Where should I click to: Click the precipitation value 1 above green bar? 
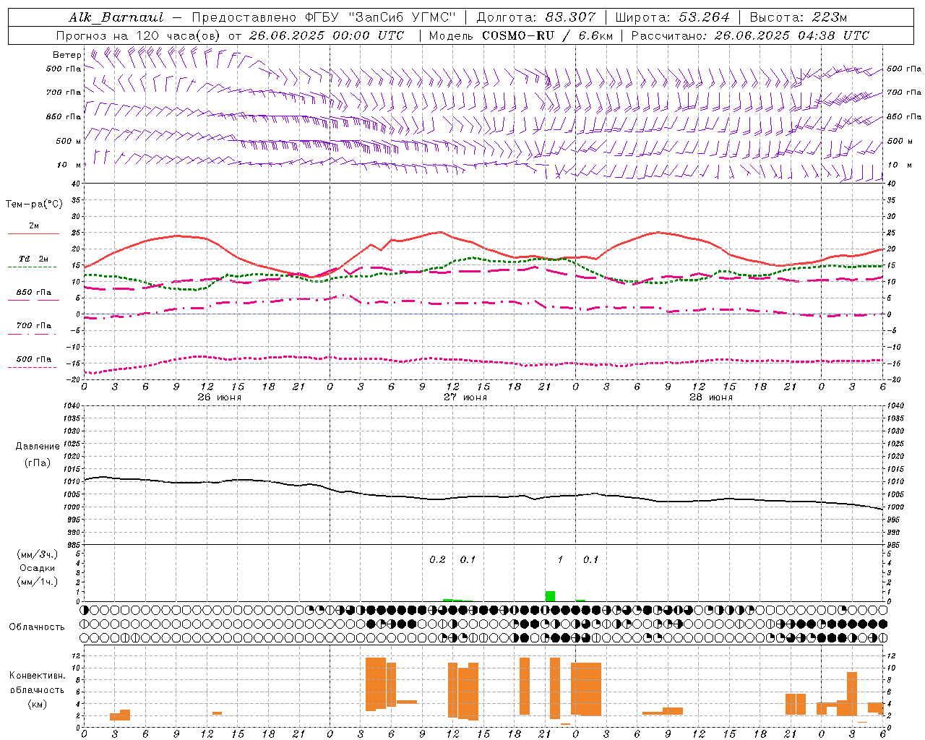pos(560,560)
